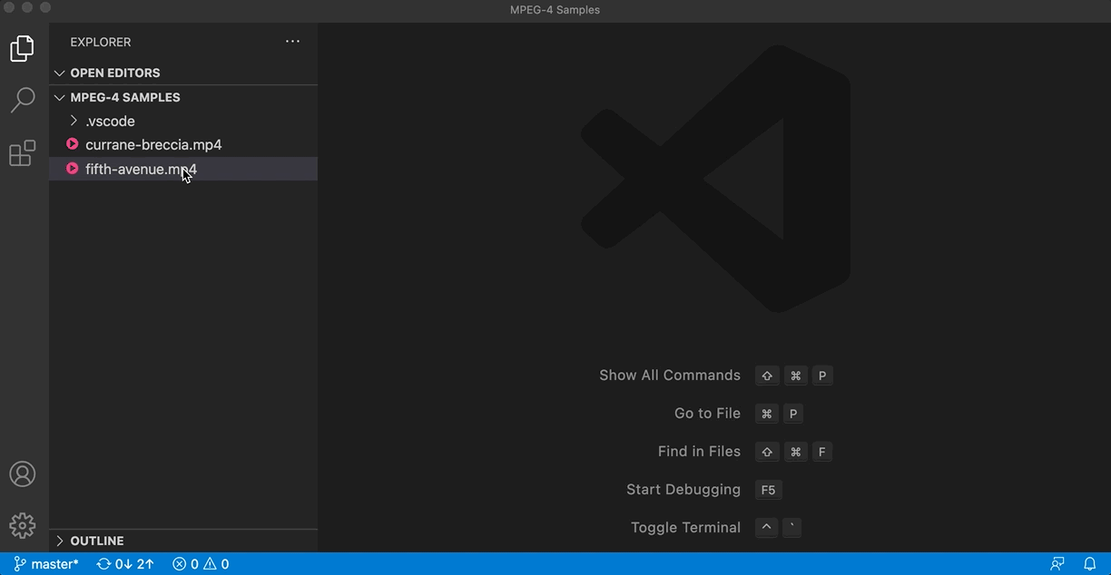The height and width of the screenshot is (575, 1111).
Task: Open notifications bell in status bar
Action: point(1090,564)
